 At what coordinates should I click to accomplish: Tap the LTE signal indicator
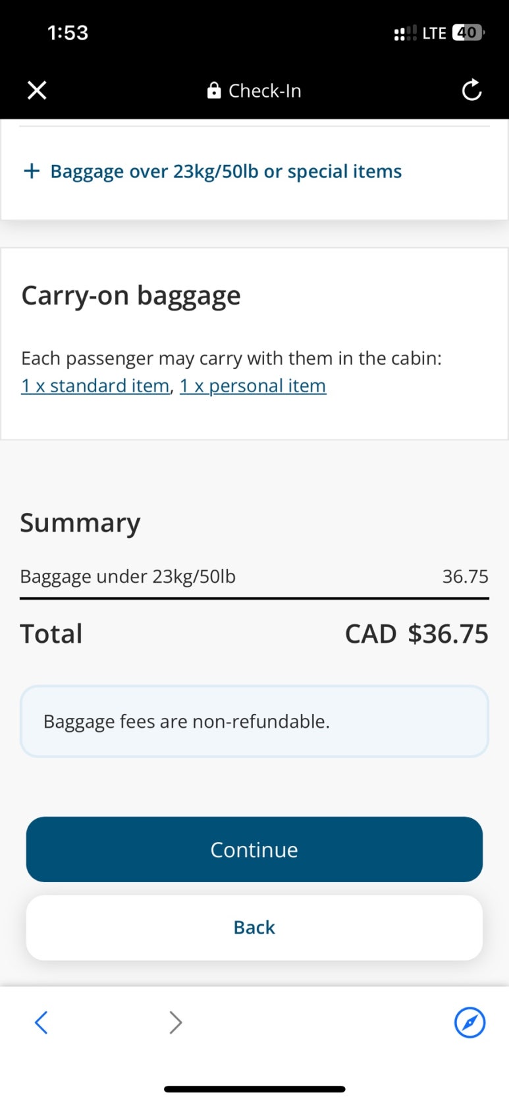pyautogui.click(x=434, y=33)
